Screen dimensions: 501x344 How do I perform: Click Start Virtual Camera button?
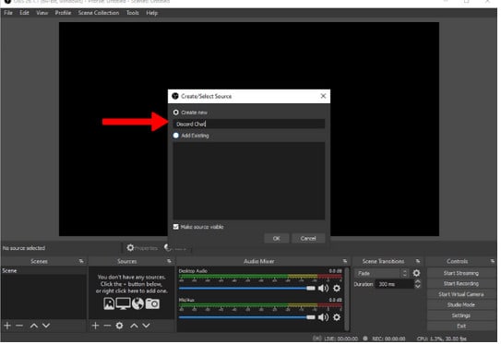[461, 295]
